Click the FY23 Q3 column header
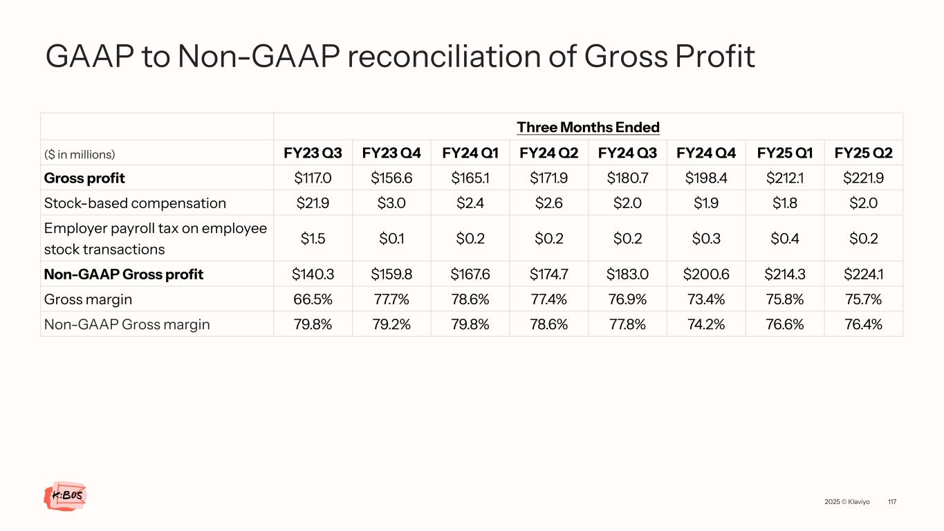 click(x=313, y=153)
